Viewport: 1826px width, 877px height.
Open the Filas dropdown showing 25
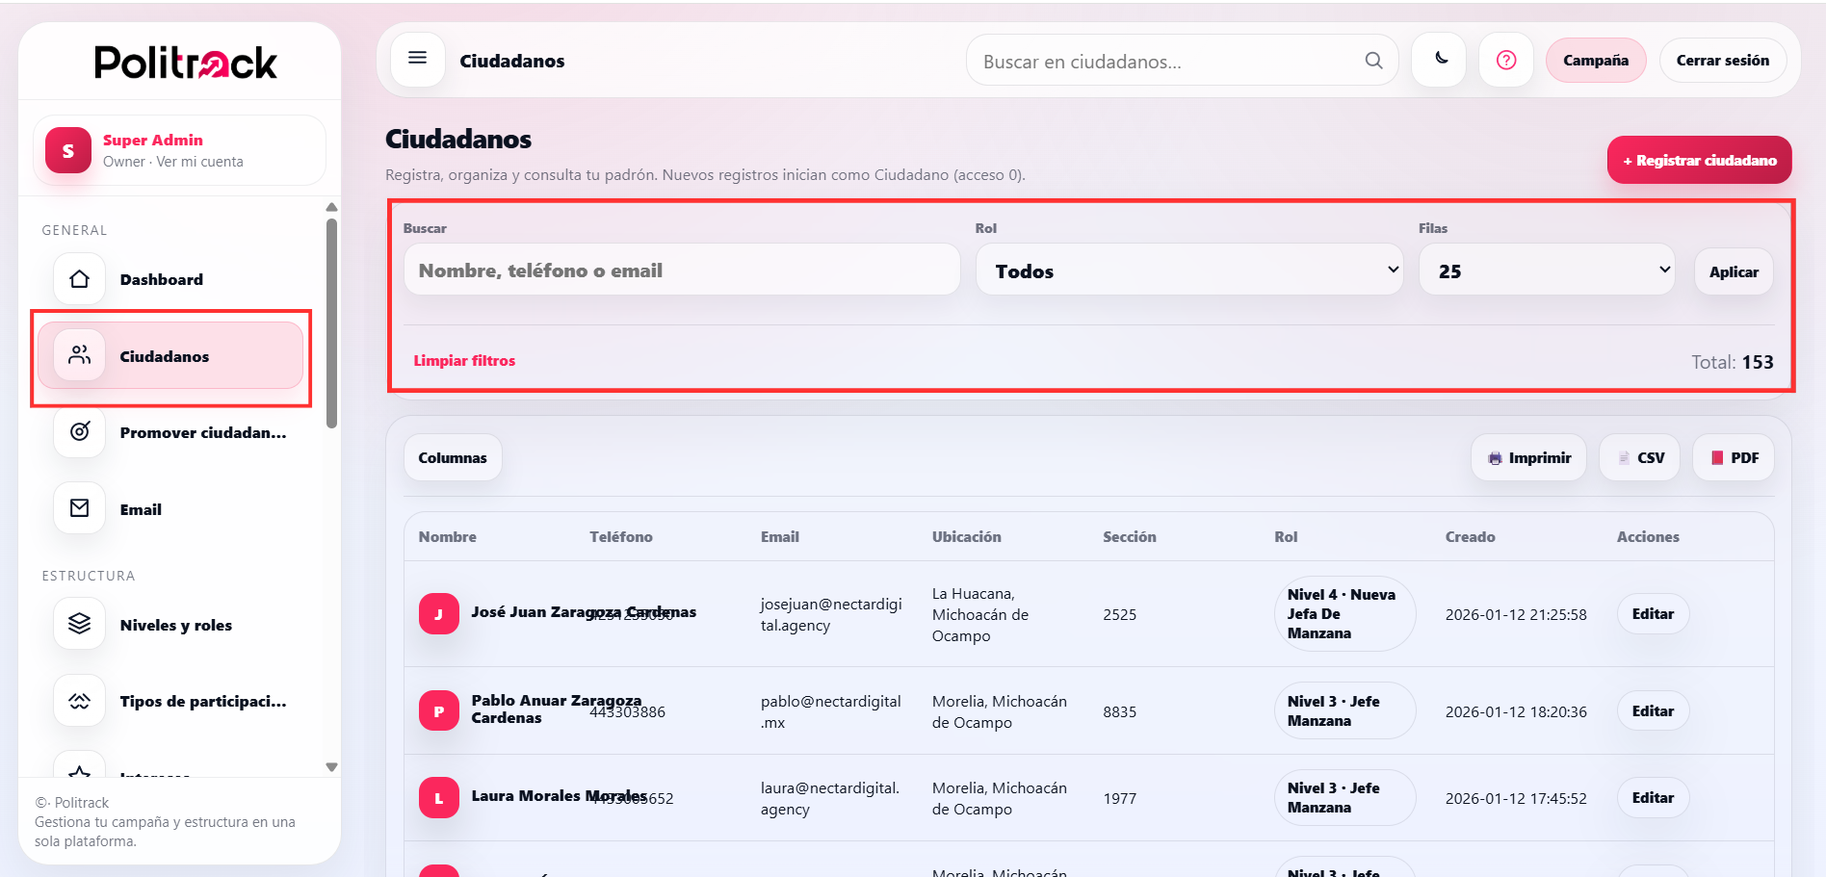[x=1547, y=270]
